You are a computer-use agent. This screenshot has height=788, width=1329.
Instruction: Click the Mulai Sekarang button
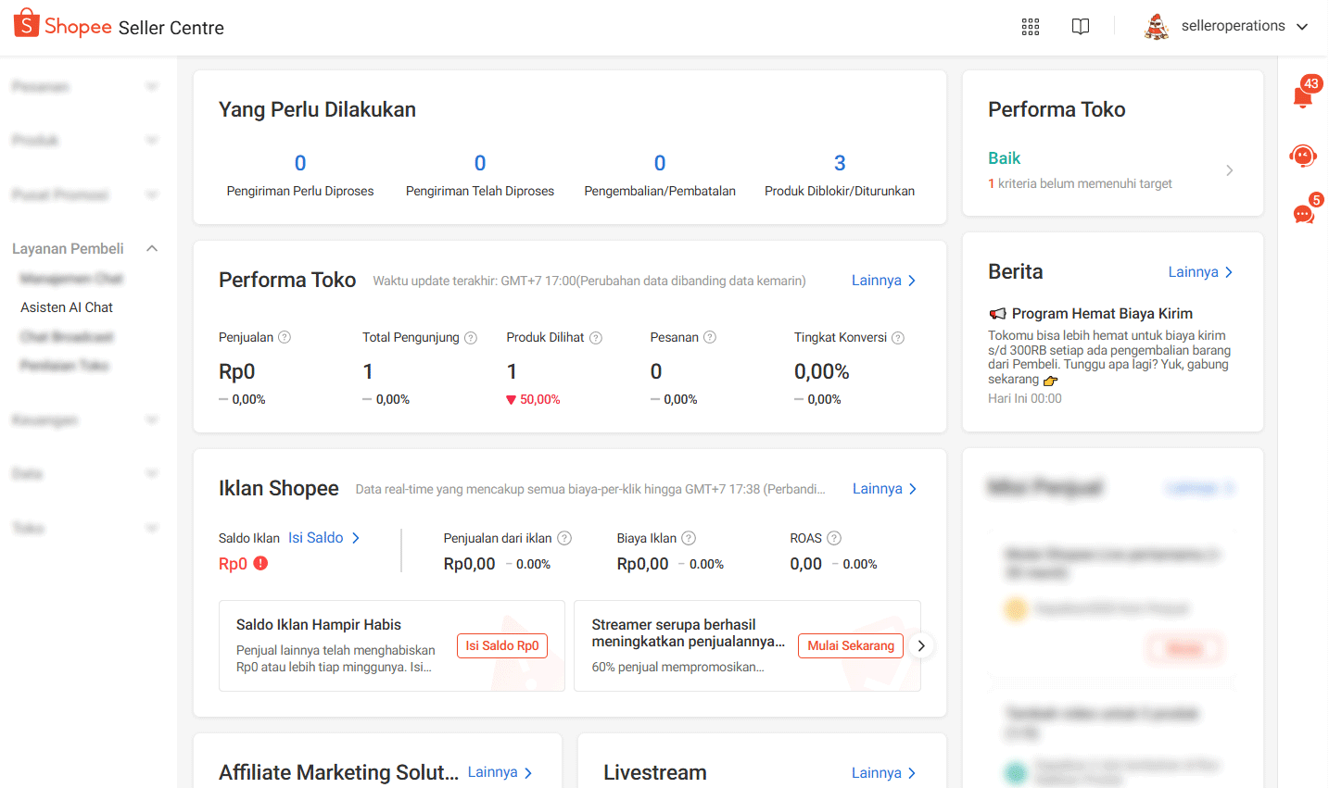pos(851,645)
